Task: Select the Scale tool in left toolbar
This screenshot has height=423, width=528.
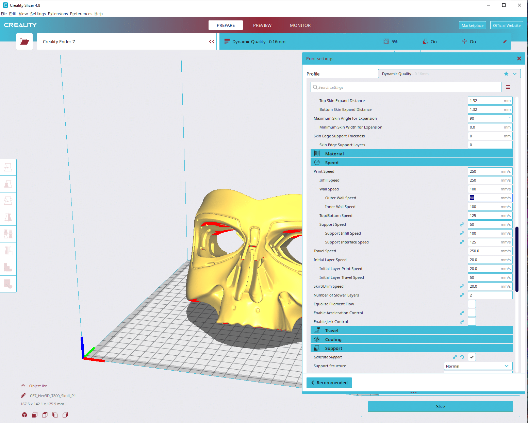Action: point(8,184)
